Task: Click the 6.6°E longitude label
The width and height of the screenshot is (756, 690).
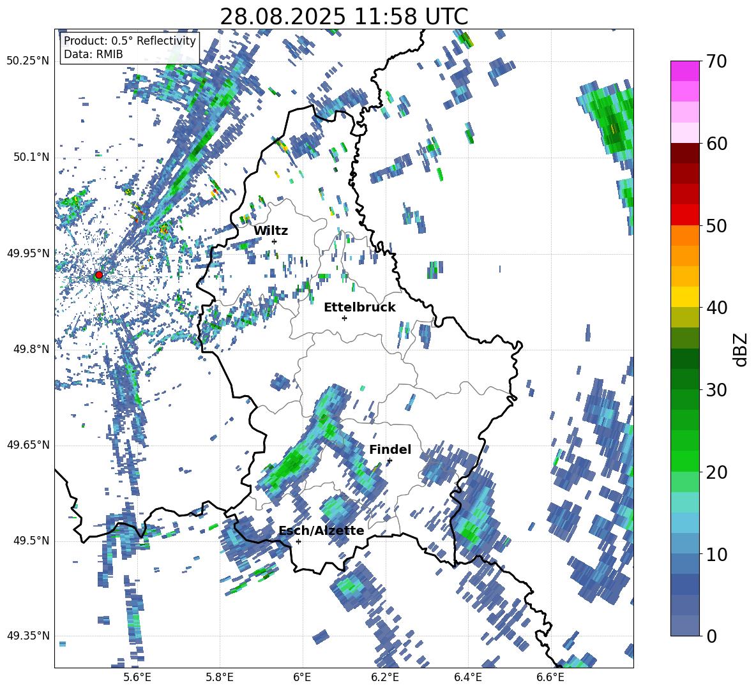Action: pos(550,677)
